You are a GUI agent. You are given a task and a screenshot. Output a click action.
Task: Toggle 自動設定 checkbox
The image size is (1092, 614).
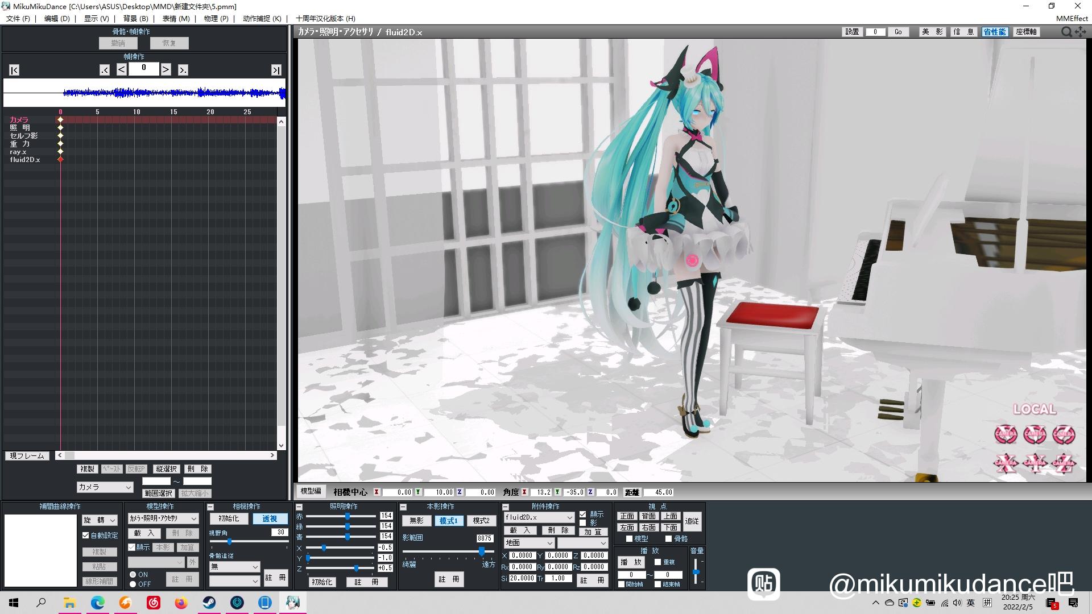tap(86, 536)
